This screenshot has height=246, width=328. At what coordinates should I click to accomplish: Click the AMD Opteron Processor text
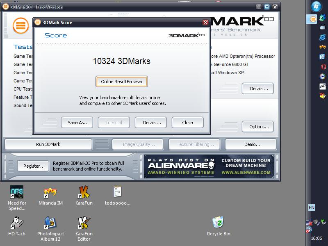coord(243,56)
